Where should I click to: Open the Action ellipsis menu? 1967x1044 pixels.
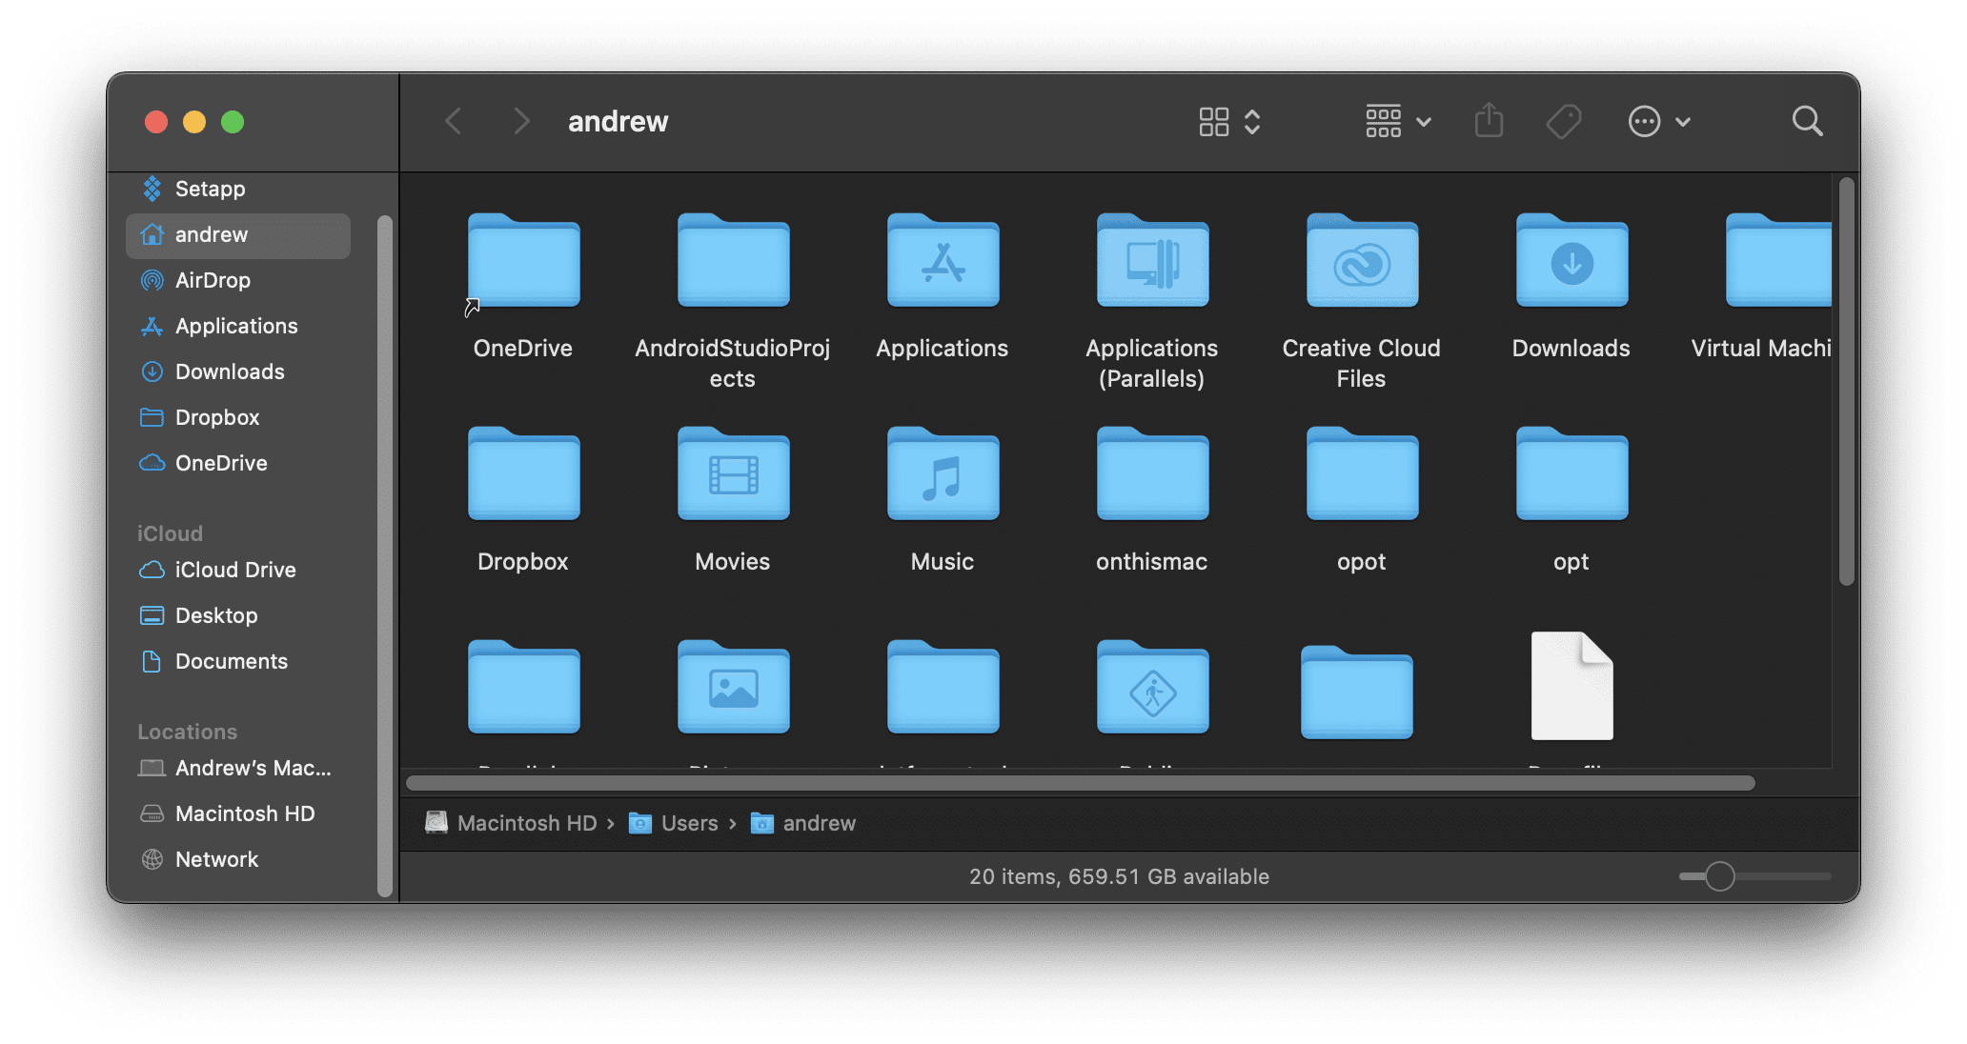tap(1659, 121)
